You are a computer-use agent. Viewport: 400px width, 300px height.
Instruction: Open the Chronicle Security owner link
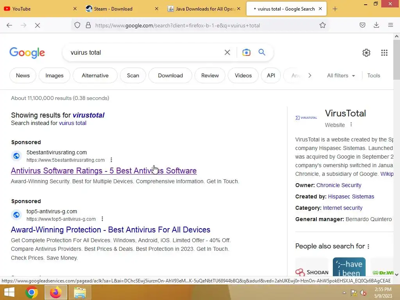[339, 185]
